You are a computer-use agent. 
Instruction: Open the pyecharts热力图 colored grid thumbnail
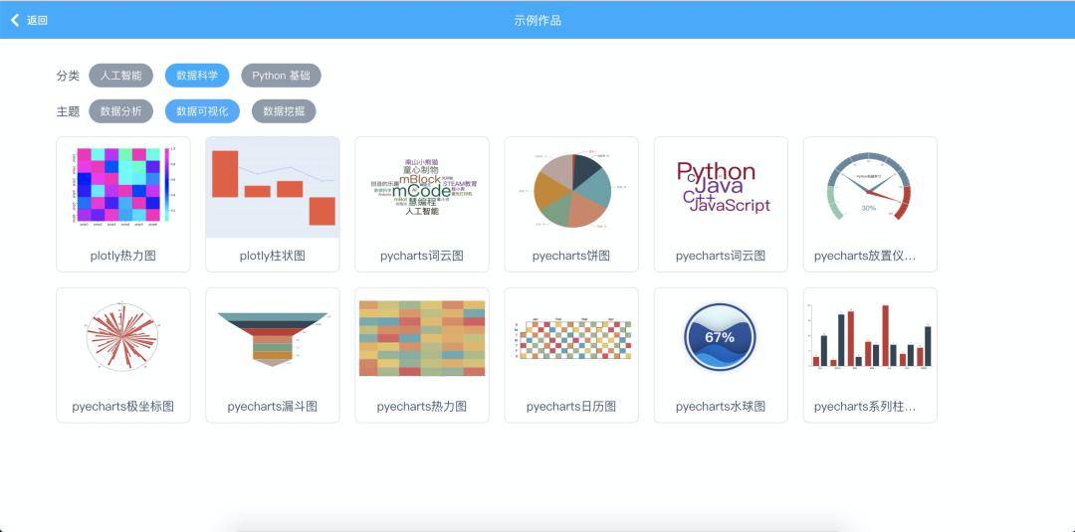pos(422,338)
